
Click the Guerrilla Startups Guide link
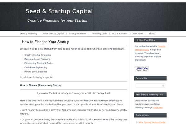click(150, 48)
